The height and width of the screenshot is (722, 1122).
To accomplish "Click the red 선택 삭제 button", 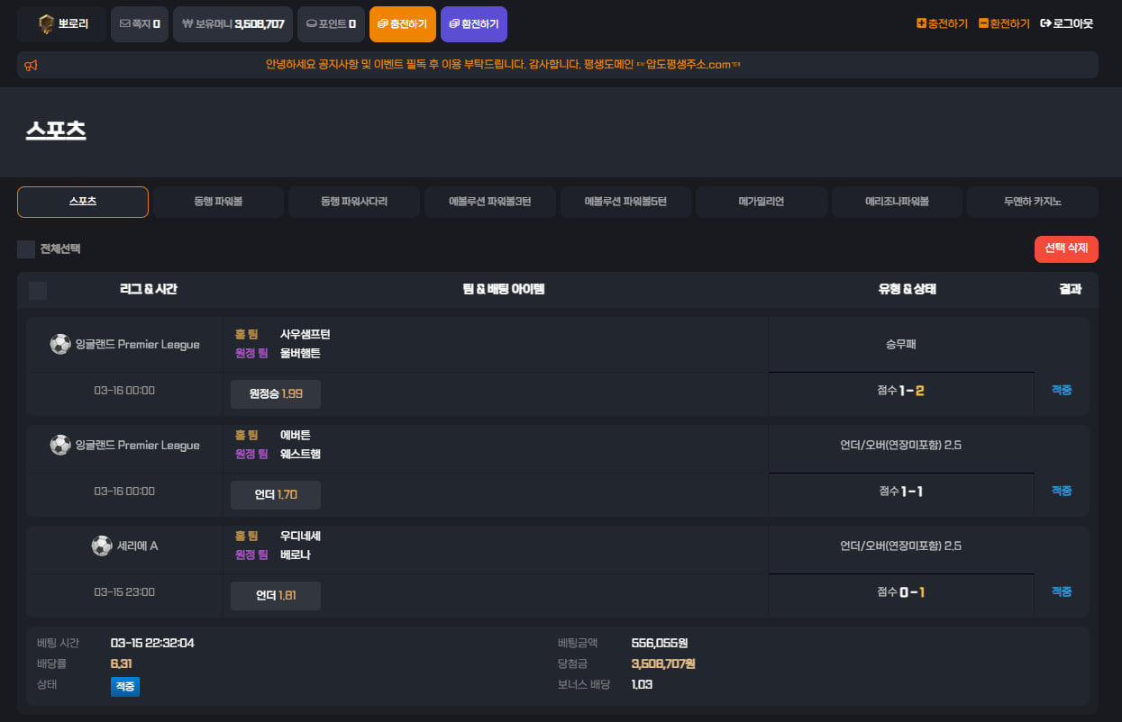I will (x=1065, y=248).
